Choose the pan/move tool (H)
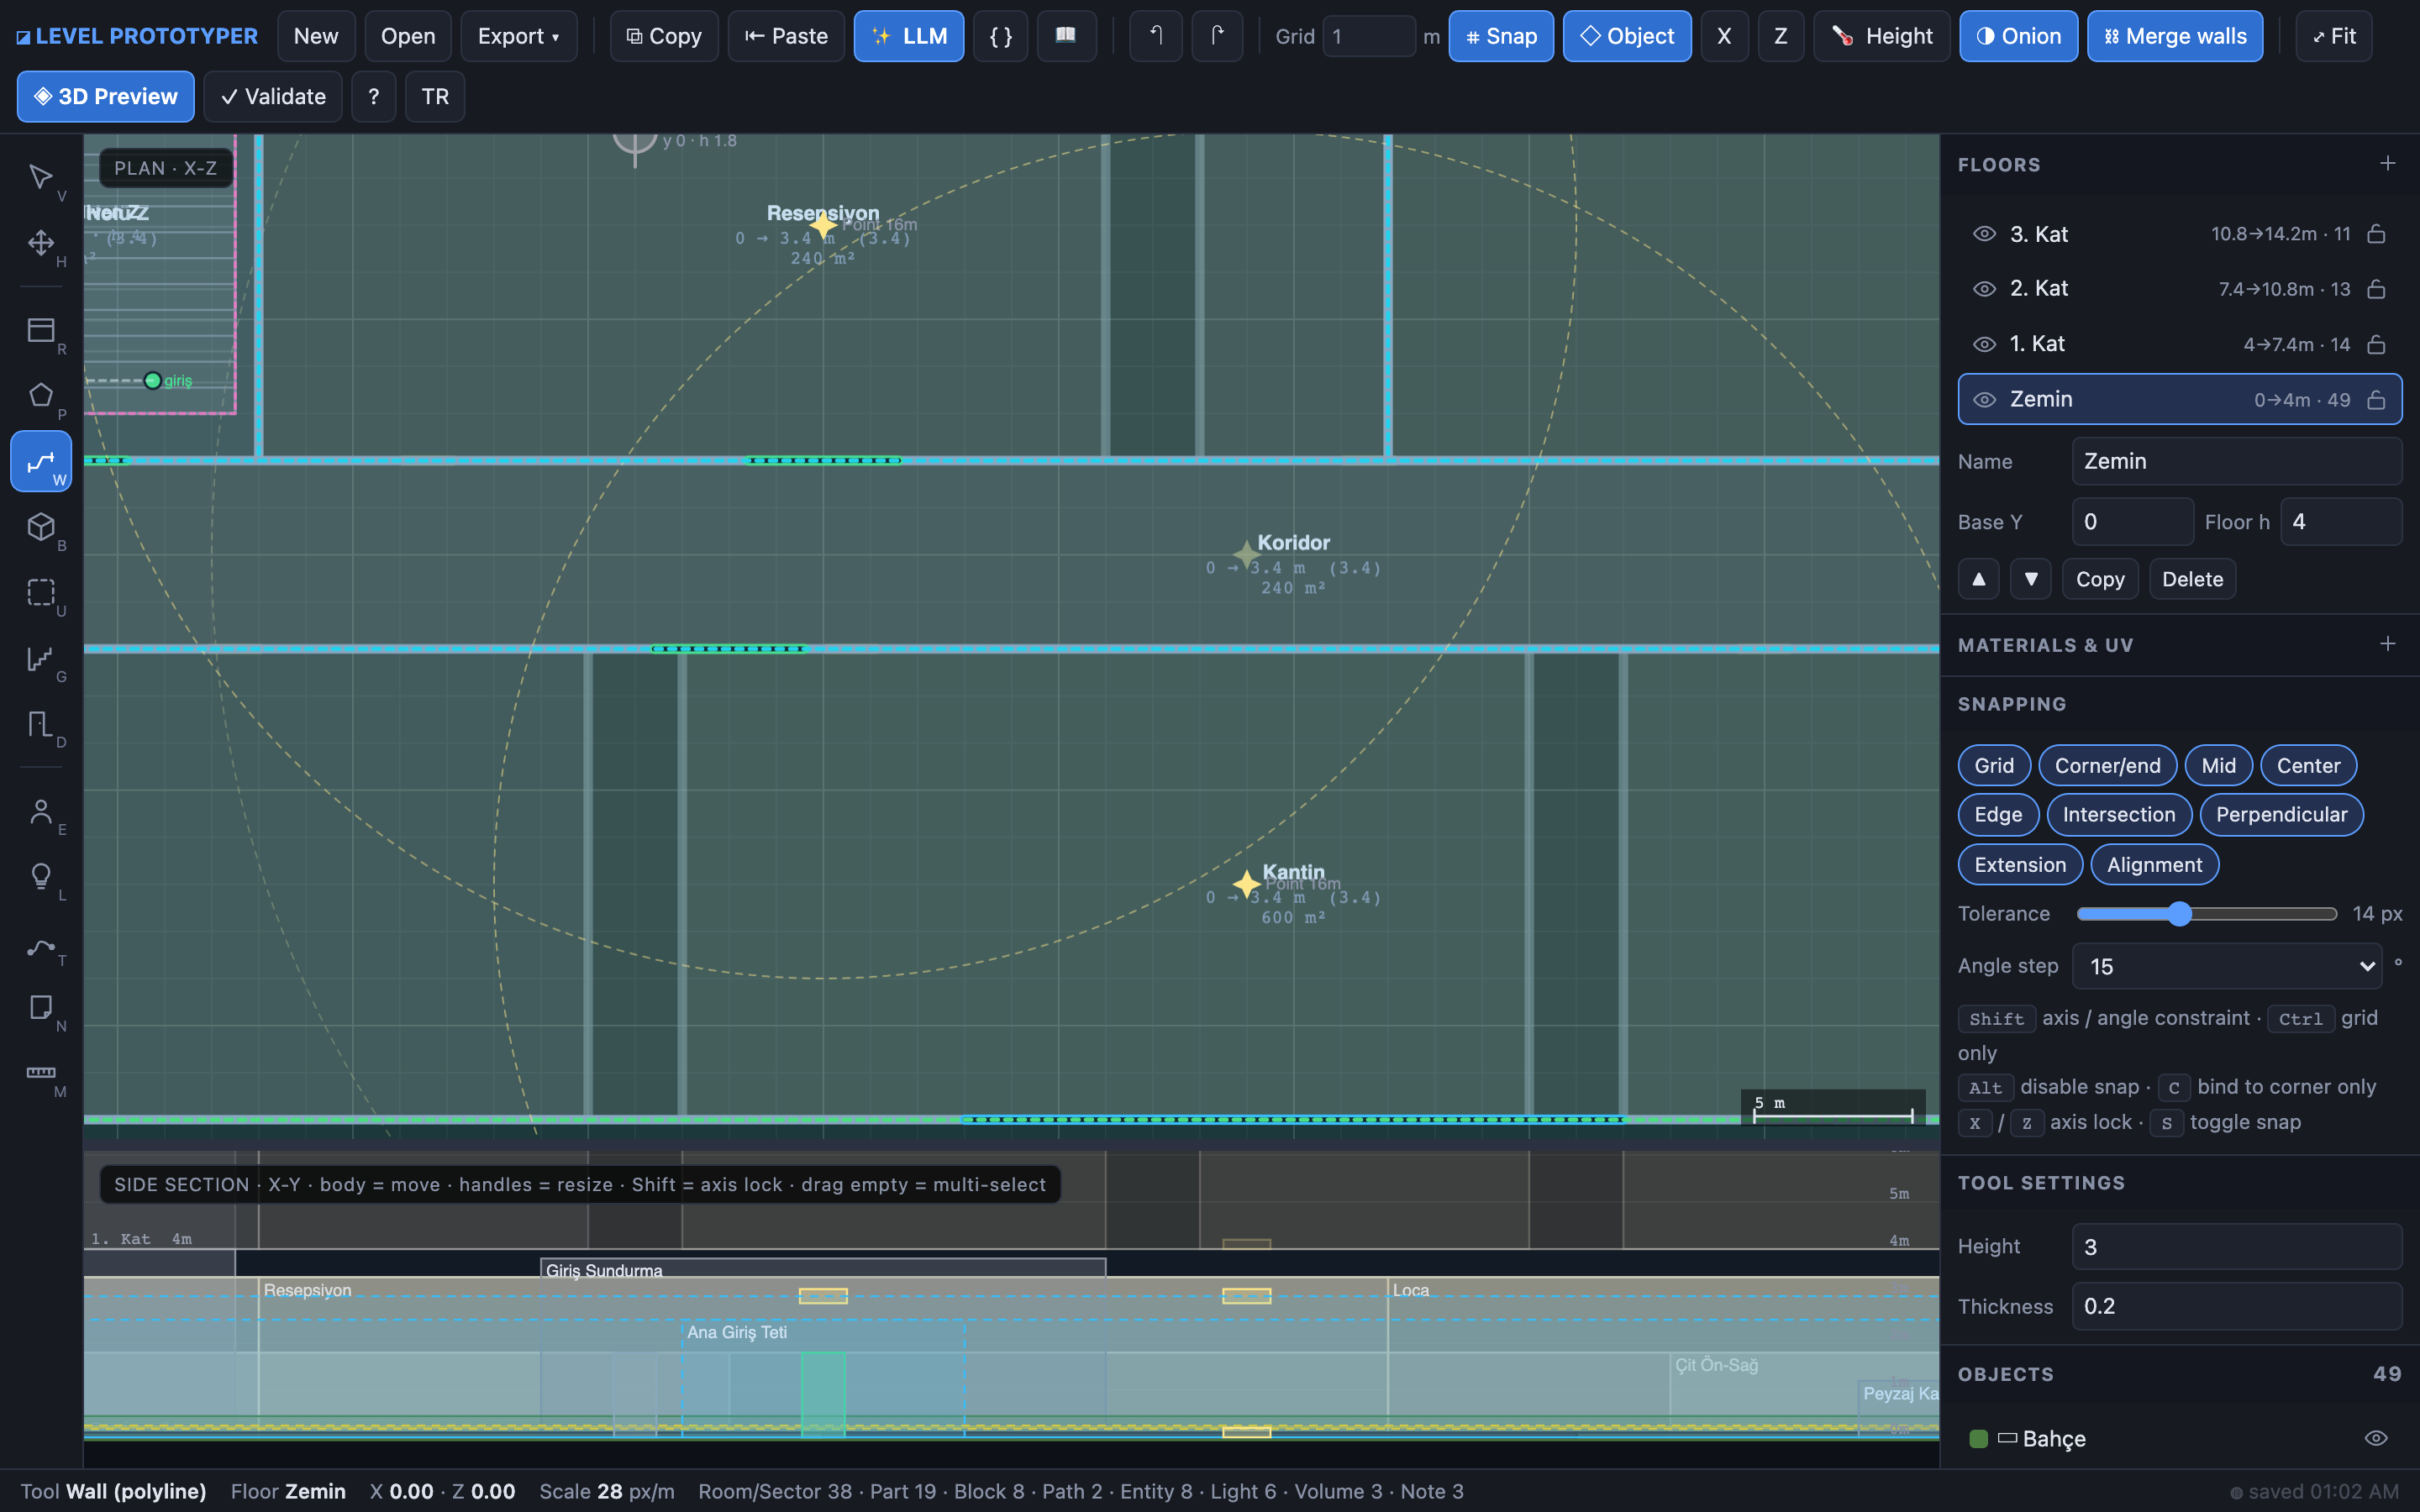 click(41, 243)
